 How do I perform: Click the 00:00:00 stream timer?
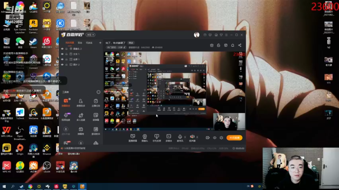coord(238,149)
